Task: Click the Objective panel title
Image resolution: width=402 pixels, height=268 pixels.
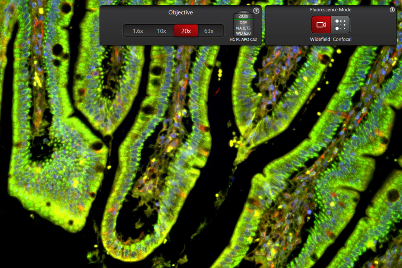Action: point(181,12)
